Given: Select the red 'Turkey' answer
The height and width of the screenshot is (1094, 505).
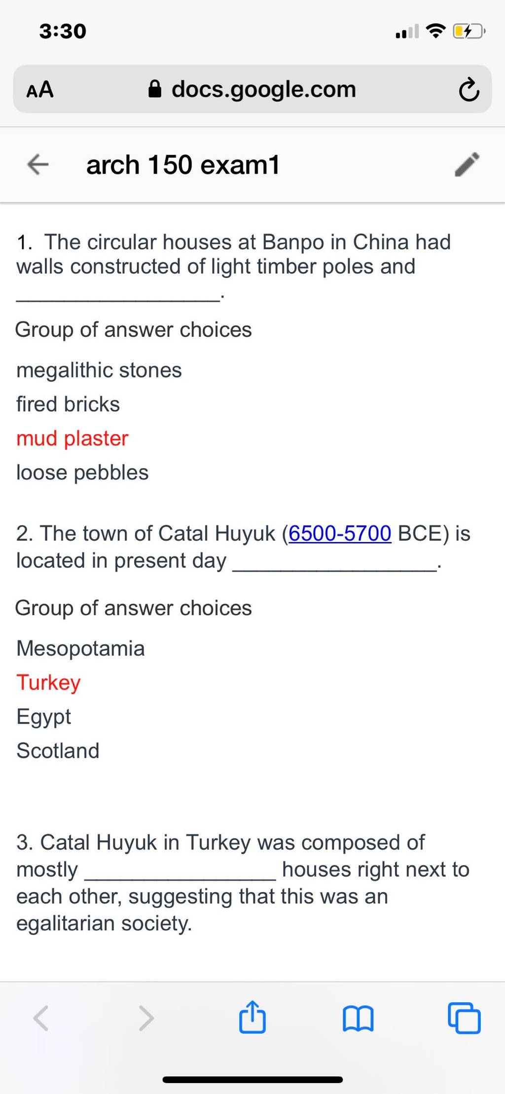Looking at the screenshot, I should pyautogui.click(x=48, y=683).
